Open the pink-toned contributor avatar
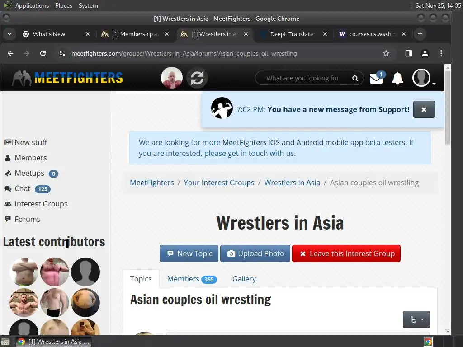This screenshot has width=463, height=347. point(55,272)
